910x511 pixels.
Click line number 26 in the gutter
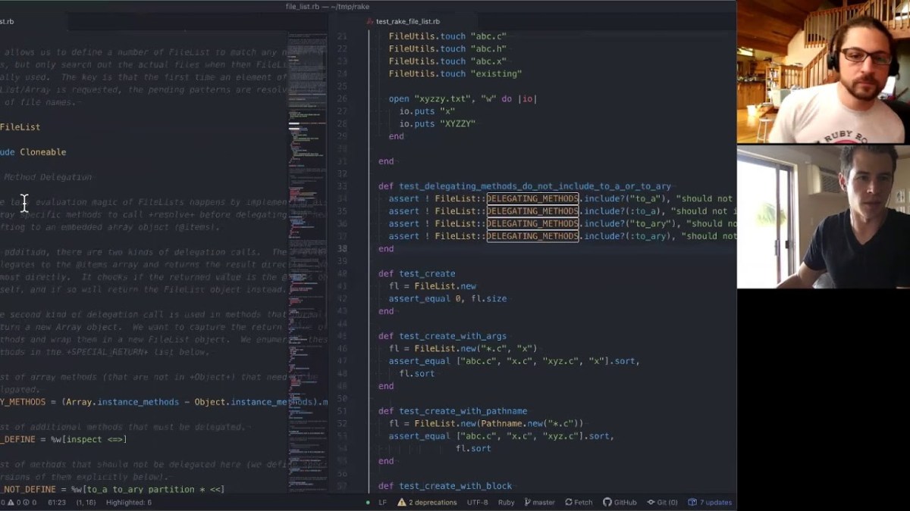(341, 98)
